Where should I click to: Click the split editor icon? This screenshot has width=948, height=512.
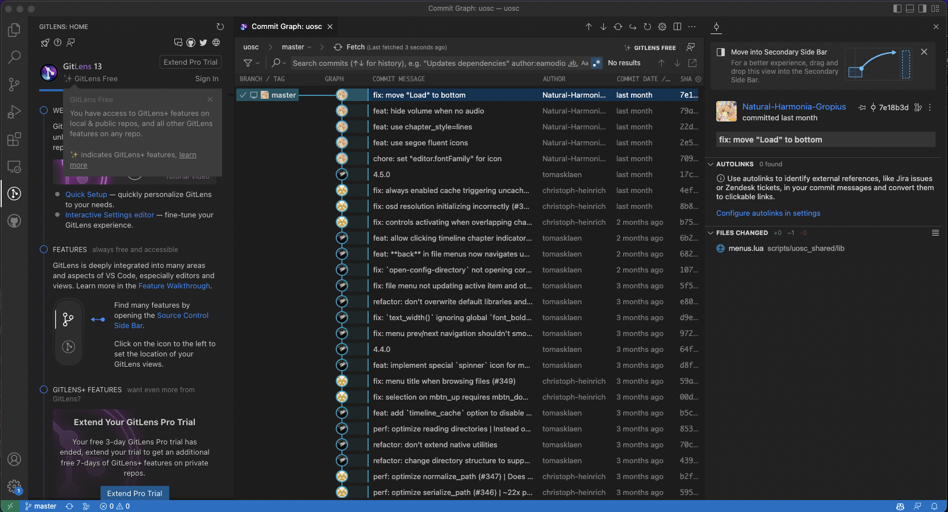point(676,27)
